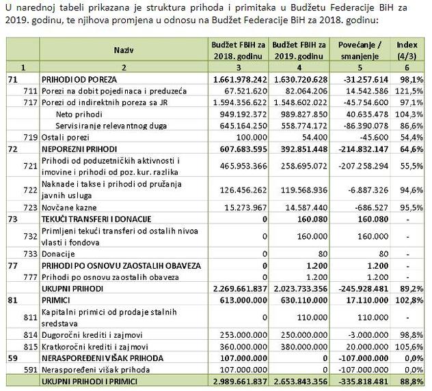Click the "Kratkoročni krediti i zajmovi" cell
The width and height of the screenshot is (432, 391).
click(91, 347)
